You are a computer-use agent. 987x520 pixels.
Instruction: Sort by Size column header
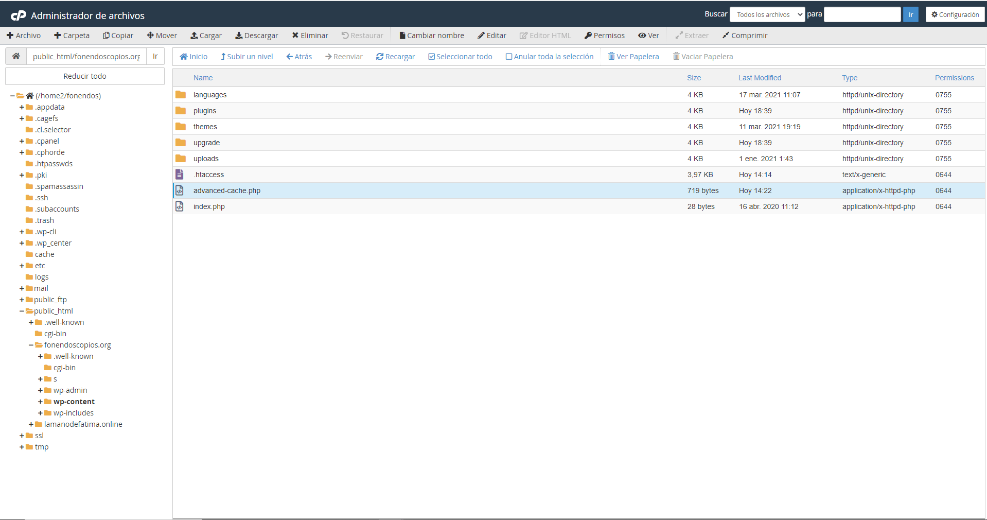click(694, 78)
